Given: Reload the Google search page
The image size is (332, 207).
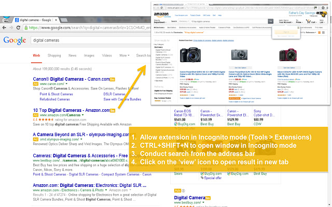Looking at the screenshot, I should click(19, 27).
